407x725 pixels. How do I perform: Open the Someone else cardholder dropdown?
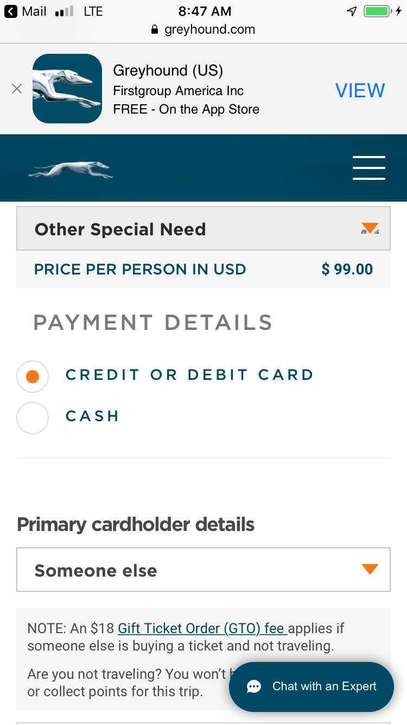tap(203, 570)
